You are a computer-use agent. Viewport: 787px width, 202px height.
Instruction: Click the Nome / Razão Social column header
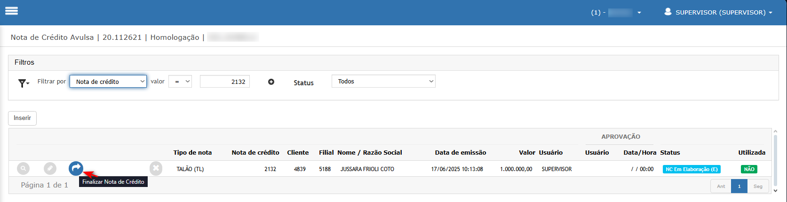tap(370, 152)
